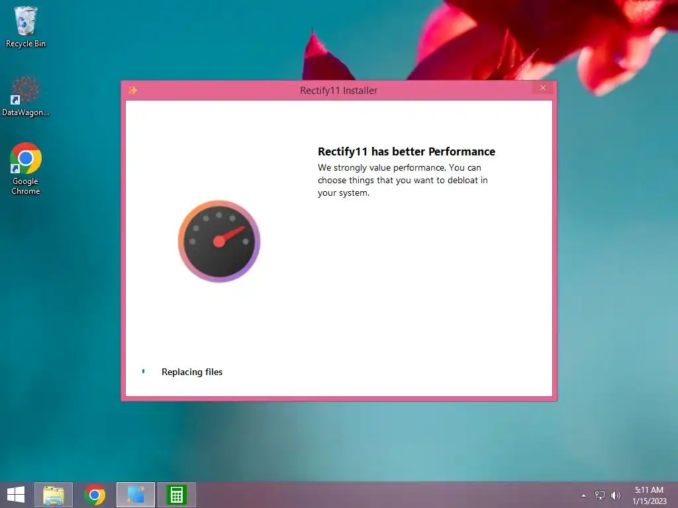
Task: Click the speedometer performance illustration
Action: click(218, 241)
